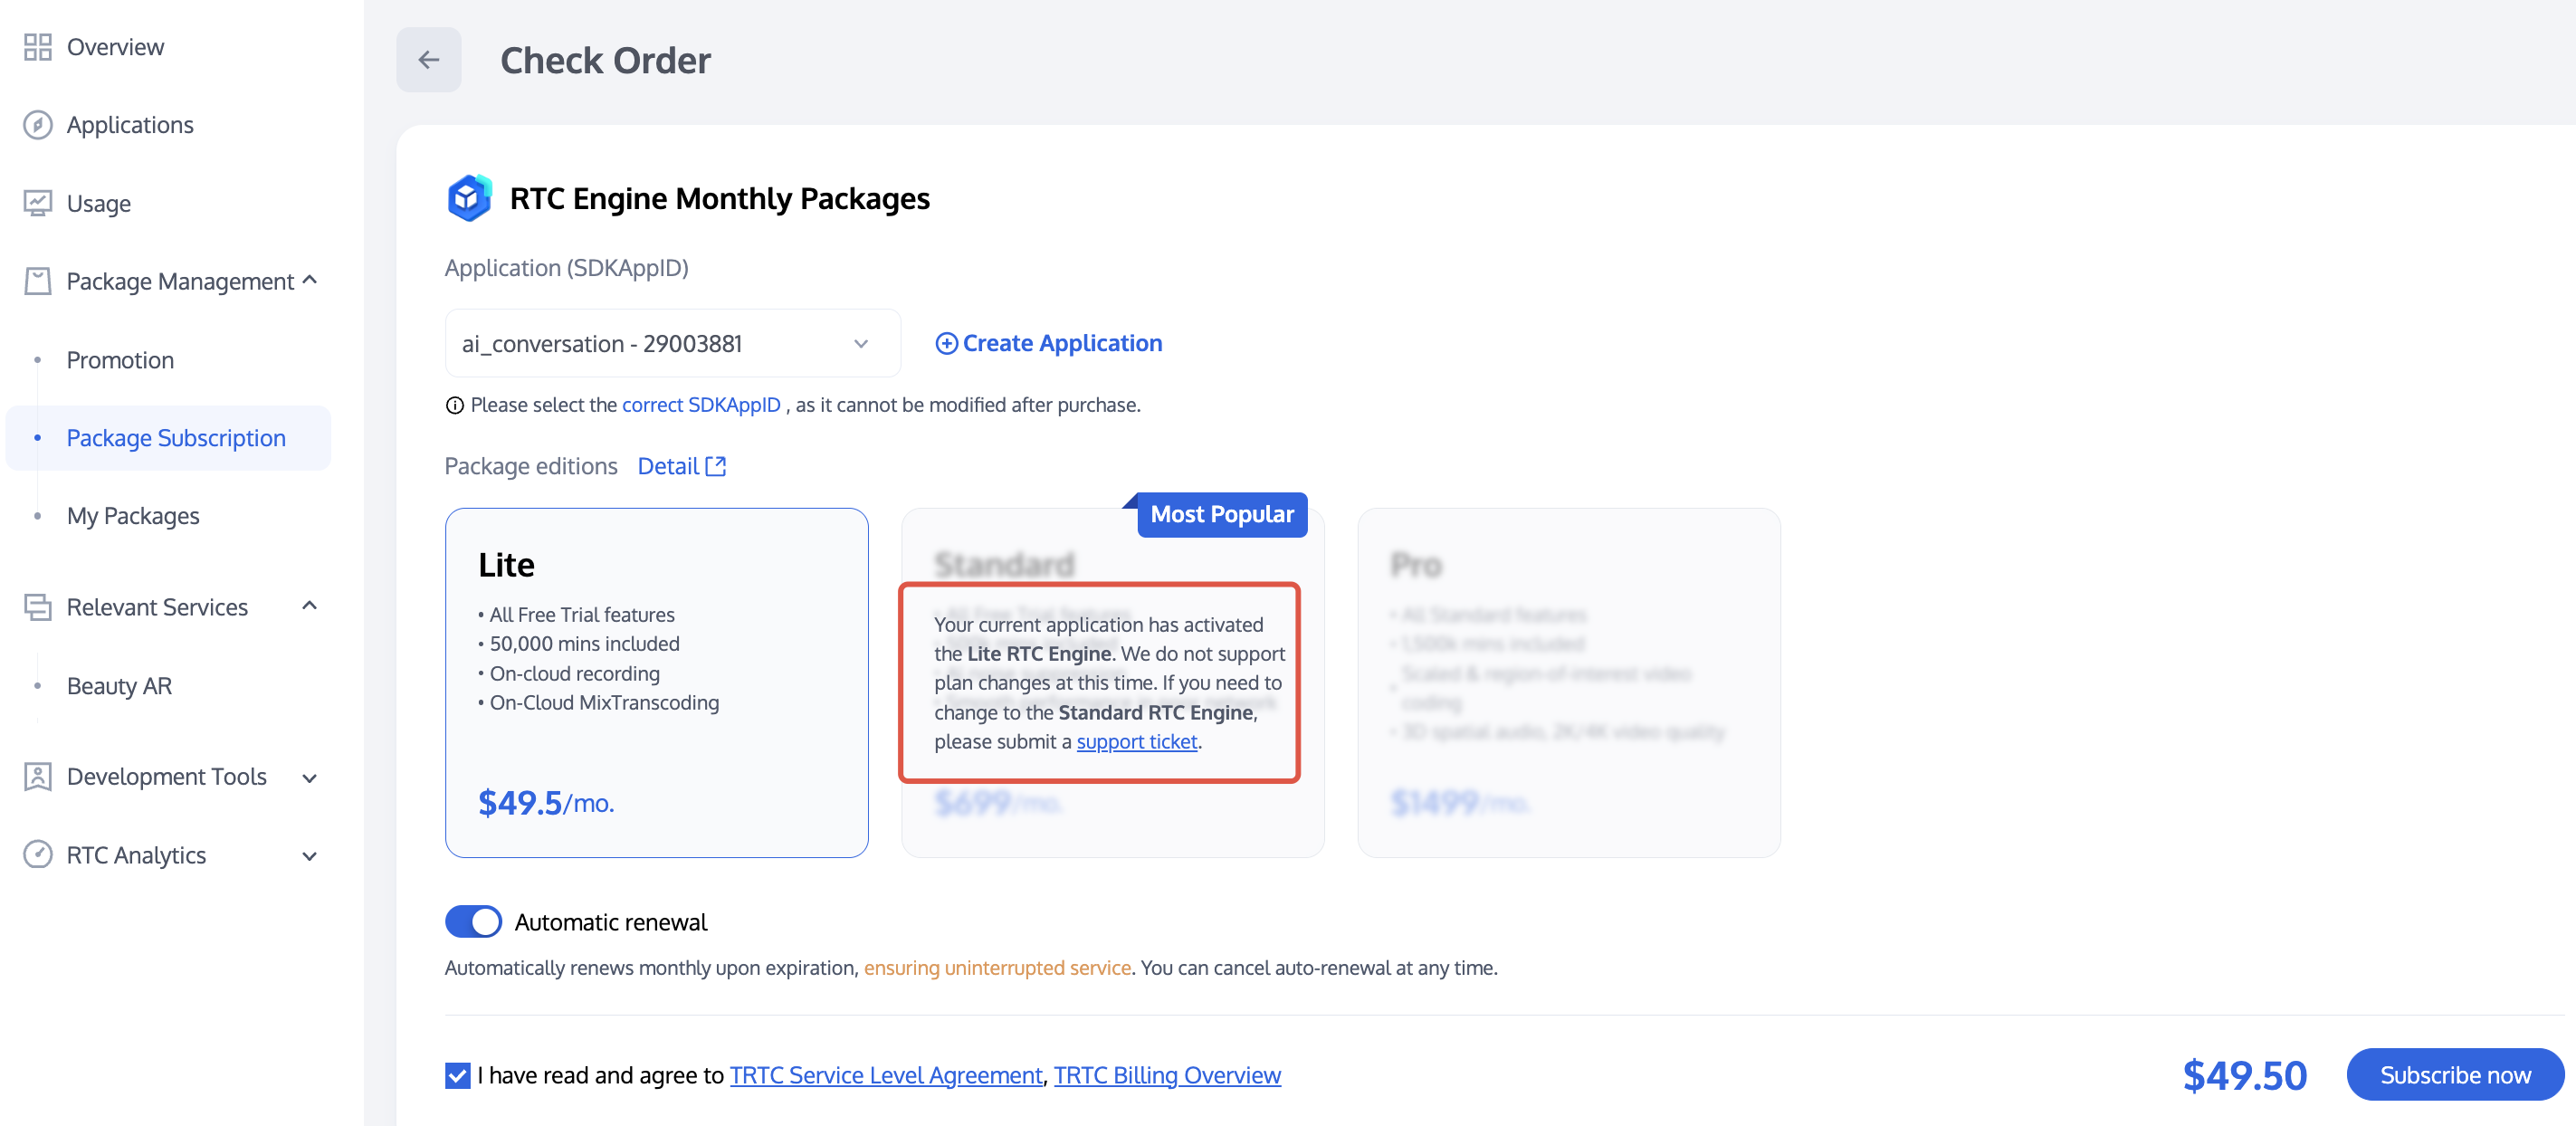Toggle Automatic renewal switch off
2576x1126 pixels.
tap(473, 921)
